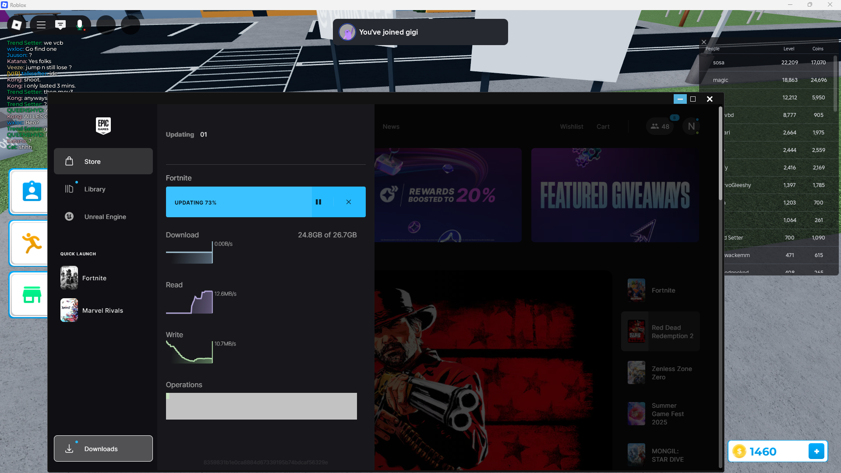841x473 pixels.
Task: Click chat message 'Katana: Yes folks'
Action: (29, 61)
